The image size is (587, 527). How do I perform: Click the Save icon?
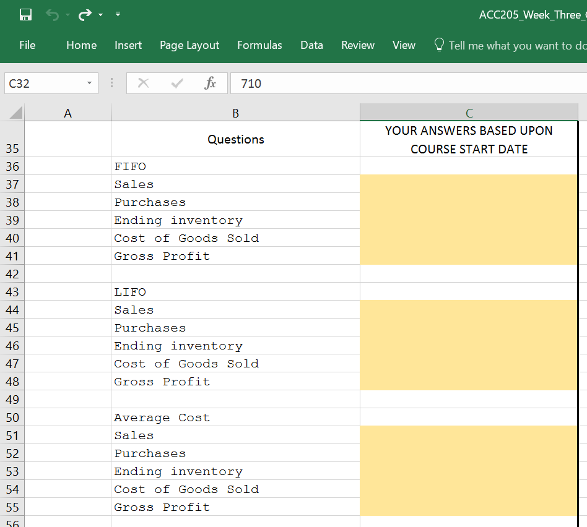coord(25,14)
